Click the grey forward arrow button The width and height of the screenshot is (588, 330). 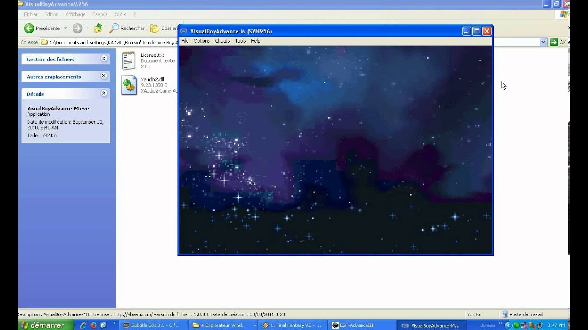[77, 28]
